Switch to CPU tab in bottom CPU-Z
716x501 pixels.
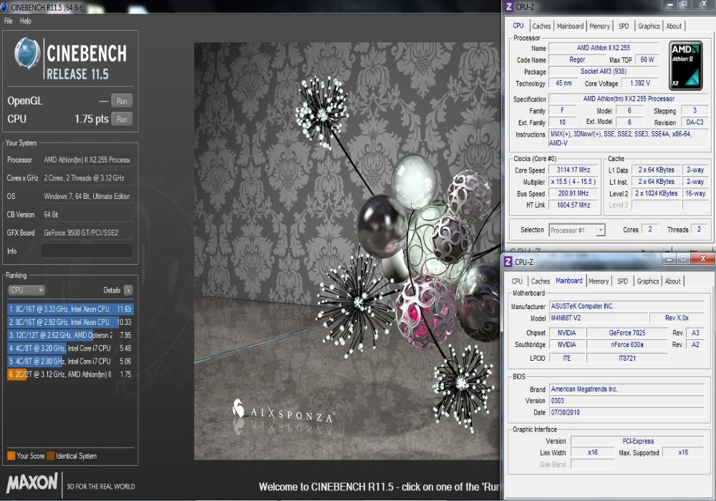pos(517,281)
